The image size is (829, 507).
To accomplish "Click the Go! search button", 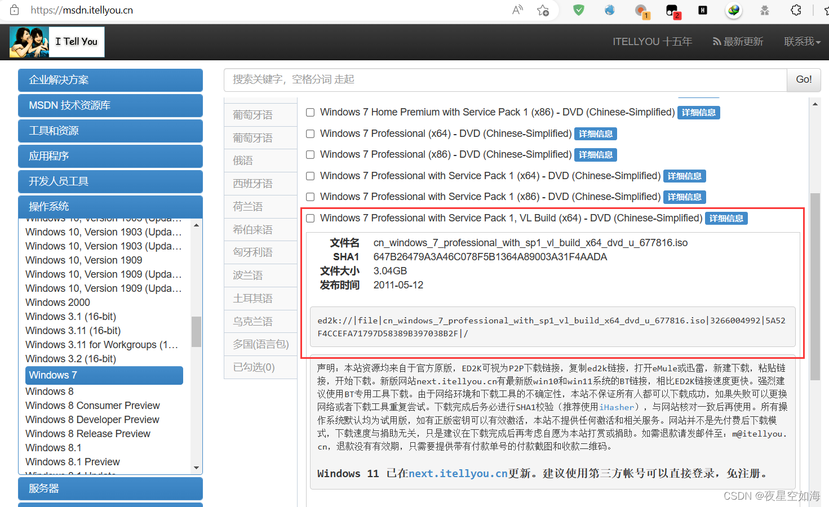I will [x=804, y=80].
